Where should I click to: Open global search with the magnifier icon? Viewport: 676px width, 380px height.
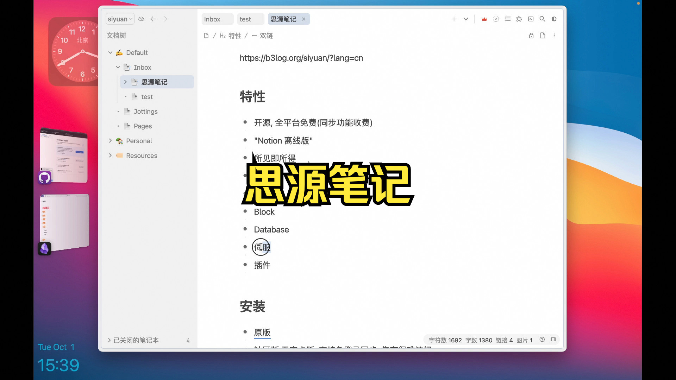coord(543,19)
